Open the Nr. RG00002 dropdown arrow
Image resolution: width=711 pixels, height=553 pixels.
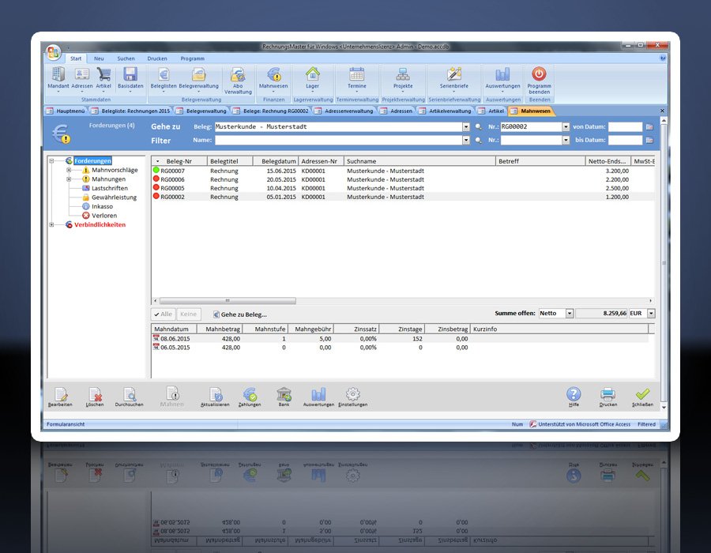tap(566, 127)
